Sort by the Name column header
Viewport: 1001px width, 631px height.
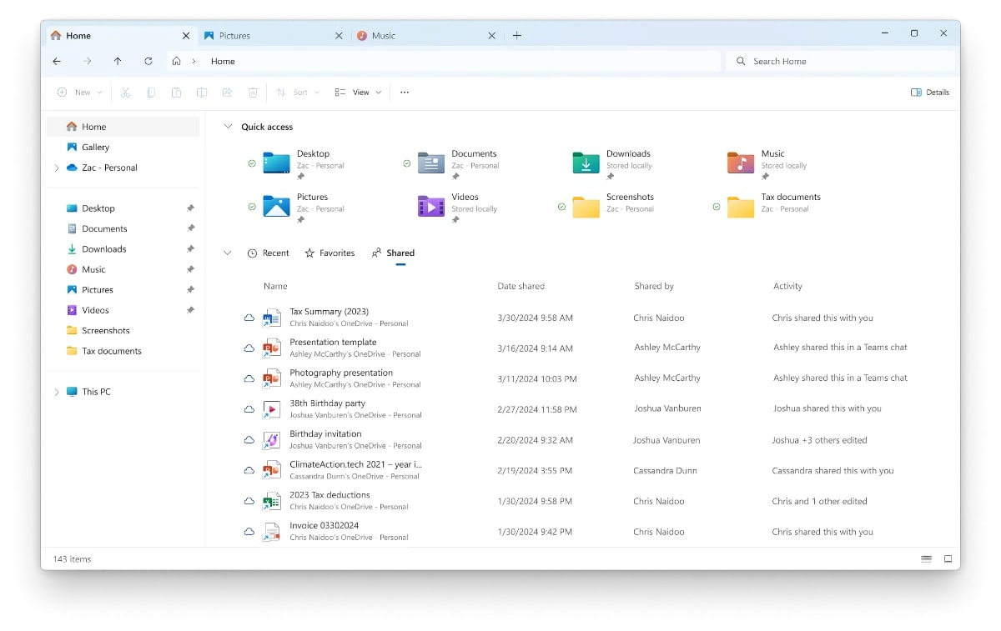coord(275,286)
